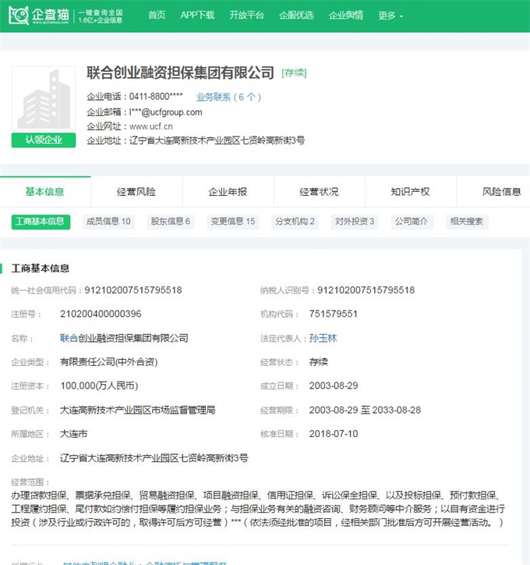Jump to 股东信息 6 section
This screenshot has width=530, height=565.
[170, 222]
